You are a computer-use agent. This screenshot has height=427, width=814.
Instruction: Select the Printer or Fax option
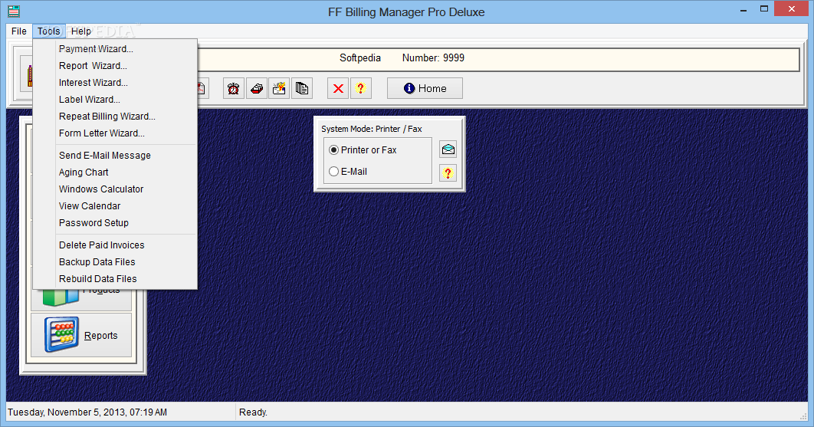(363, 150)
